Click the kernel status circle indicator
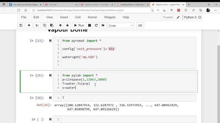The width and height of the screenshot is (220, 123). 200,17
